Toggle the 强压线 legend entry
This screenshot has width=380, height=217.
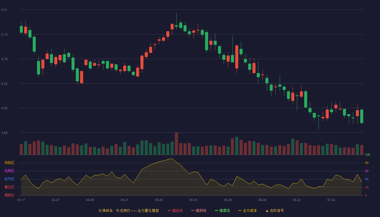[x=175, y=210]
